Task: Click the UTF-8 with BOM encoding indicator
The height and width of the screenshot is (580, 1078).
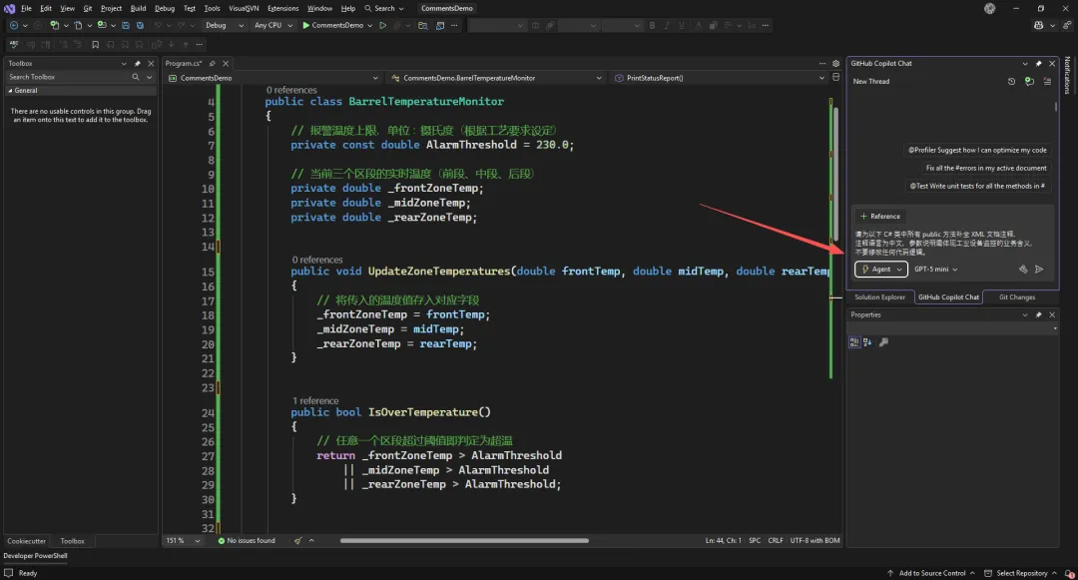Action: pos(814,541)
